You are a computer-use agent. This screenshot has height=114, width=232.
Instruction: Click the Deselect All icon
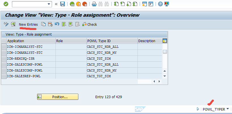pyautogui.click(x=78, y=24)
